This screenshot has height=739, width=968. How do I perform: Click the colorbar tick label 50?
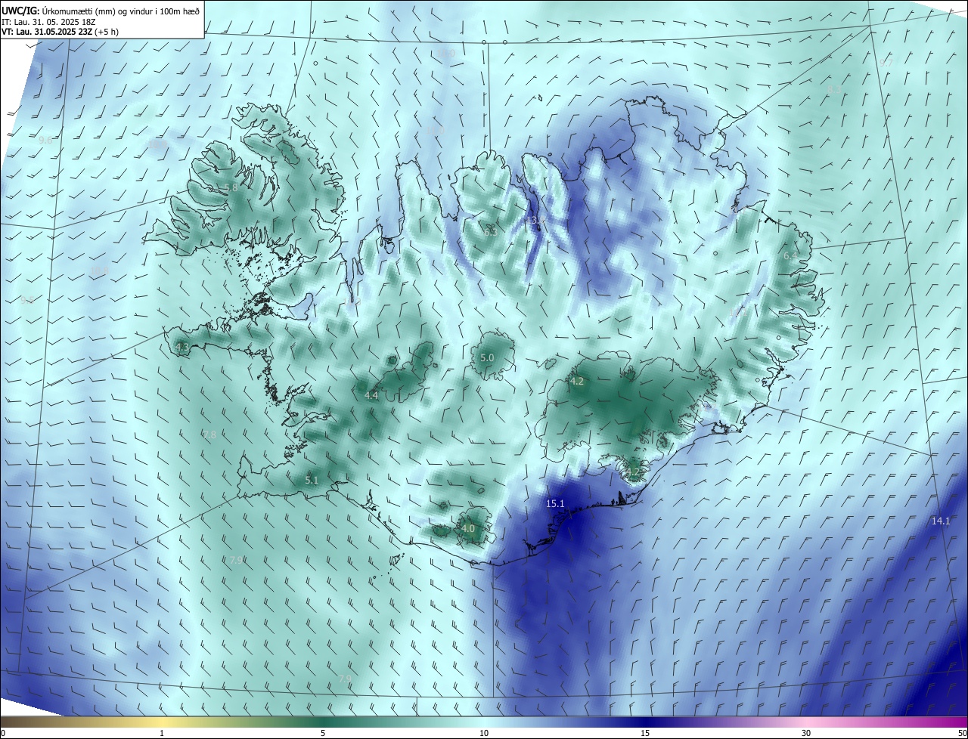pyautogui.click(x=961, y=733)
